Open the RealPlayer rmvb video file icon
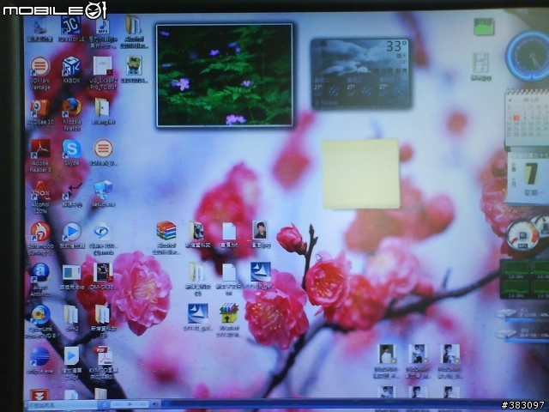Image resolution: width=549 pixels, height=412 pixels. (x=103, y=232)
